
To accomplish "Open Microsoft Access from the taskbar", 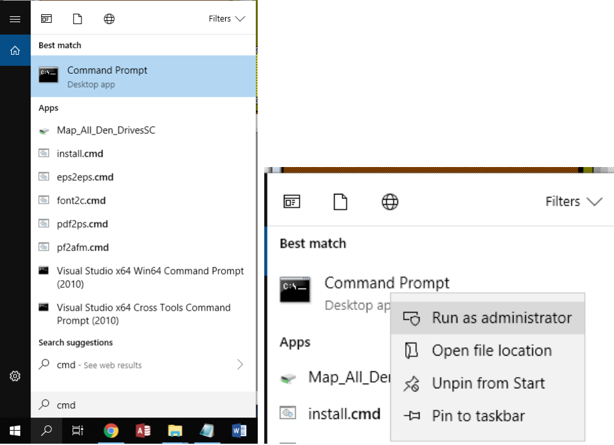I will [x=144, y=431].
